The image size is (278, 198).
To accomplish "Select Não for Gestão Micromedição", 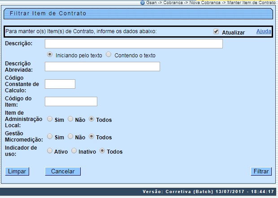I will pos(70,136).
